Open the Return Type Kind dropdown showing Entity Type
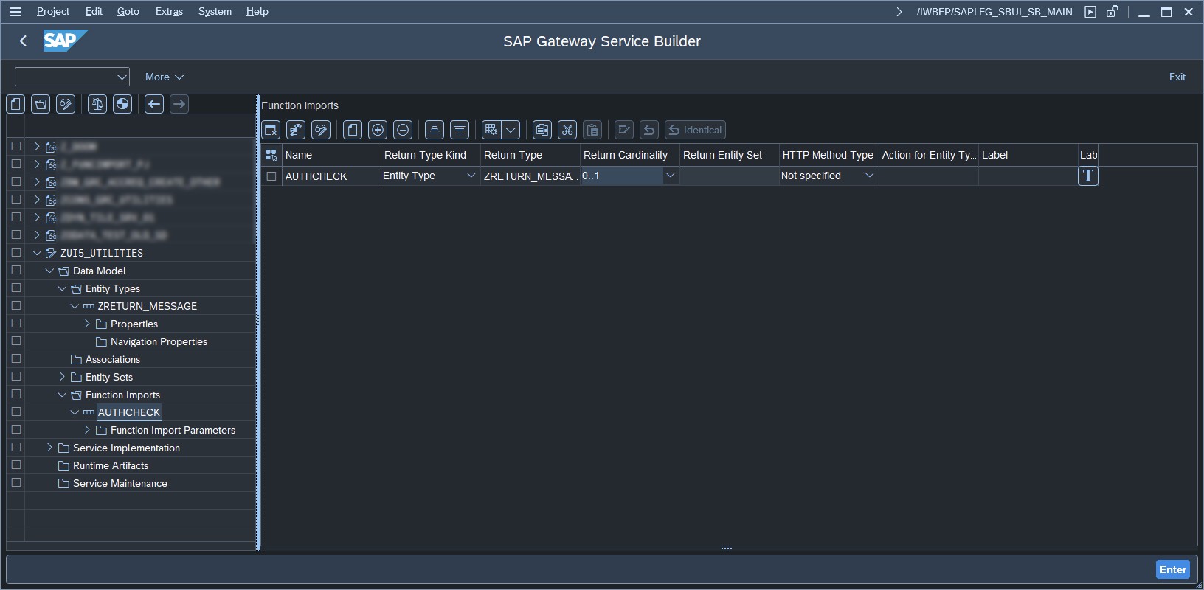The width and height of the screenshot is (1204, 590). pyautogui.click(x=471, y=176)
